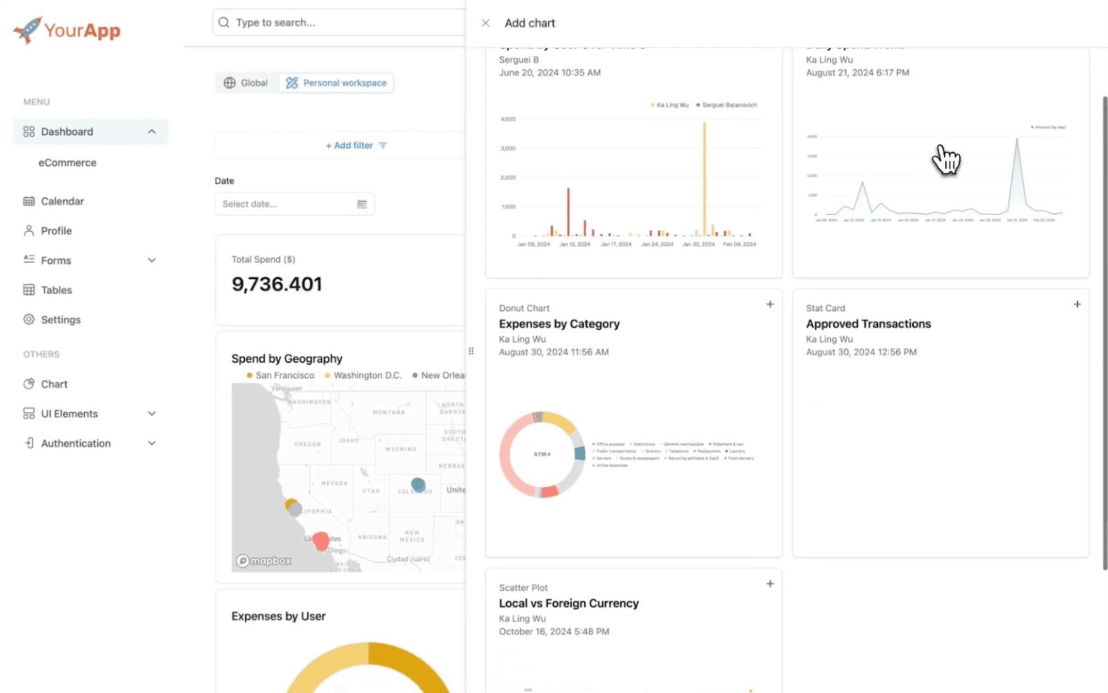Click the Mapbox logo on the map
The width and height of the screenshot is (1108, 693).
tap(264, 561)
